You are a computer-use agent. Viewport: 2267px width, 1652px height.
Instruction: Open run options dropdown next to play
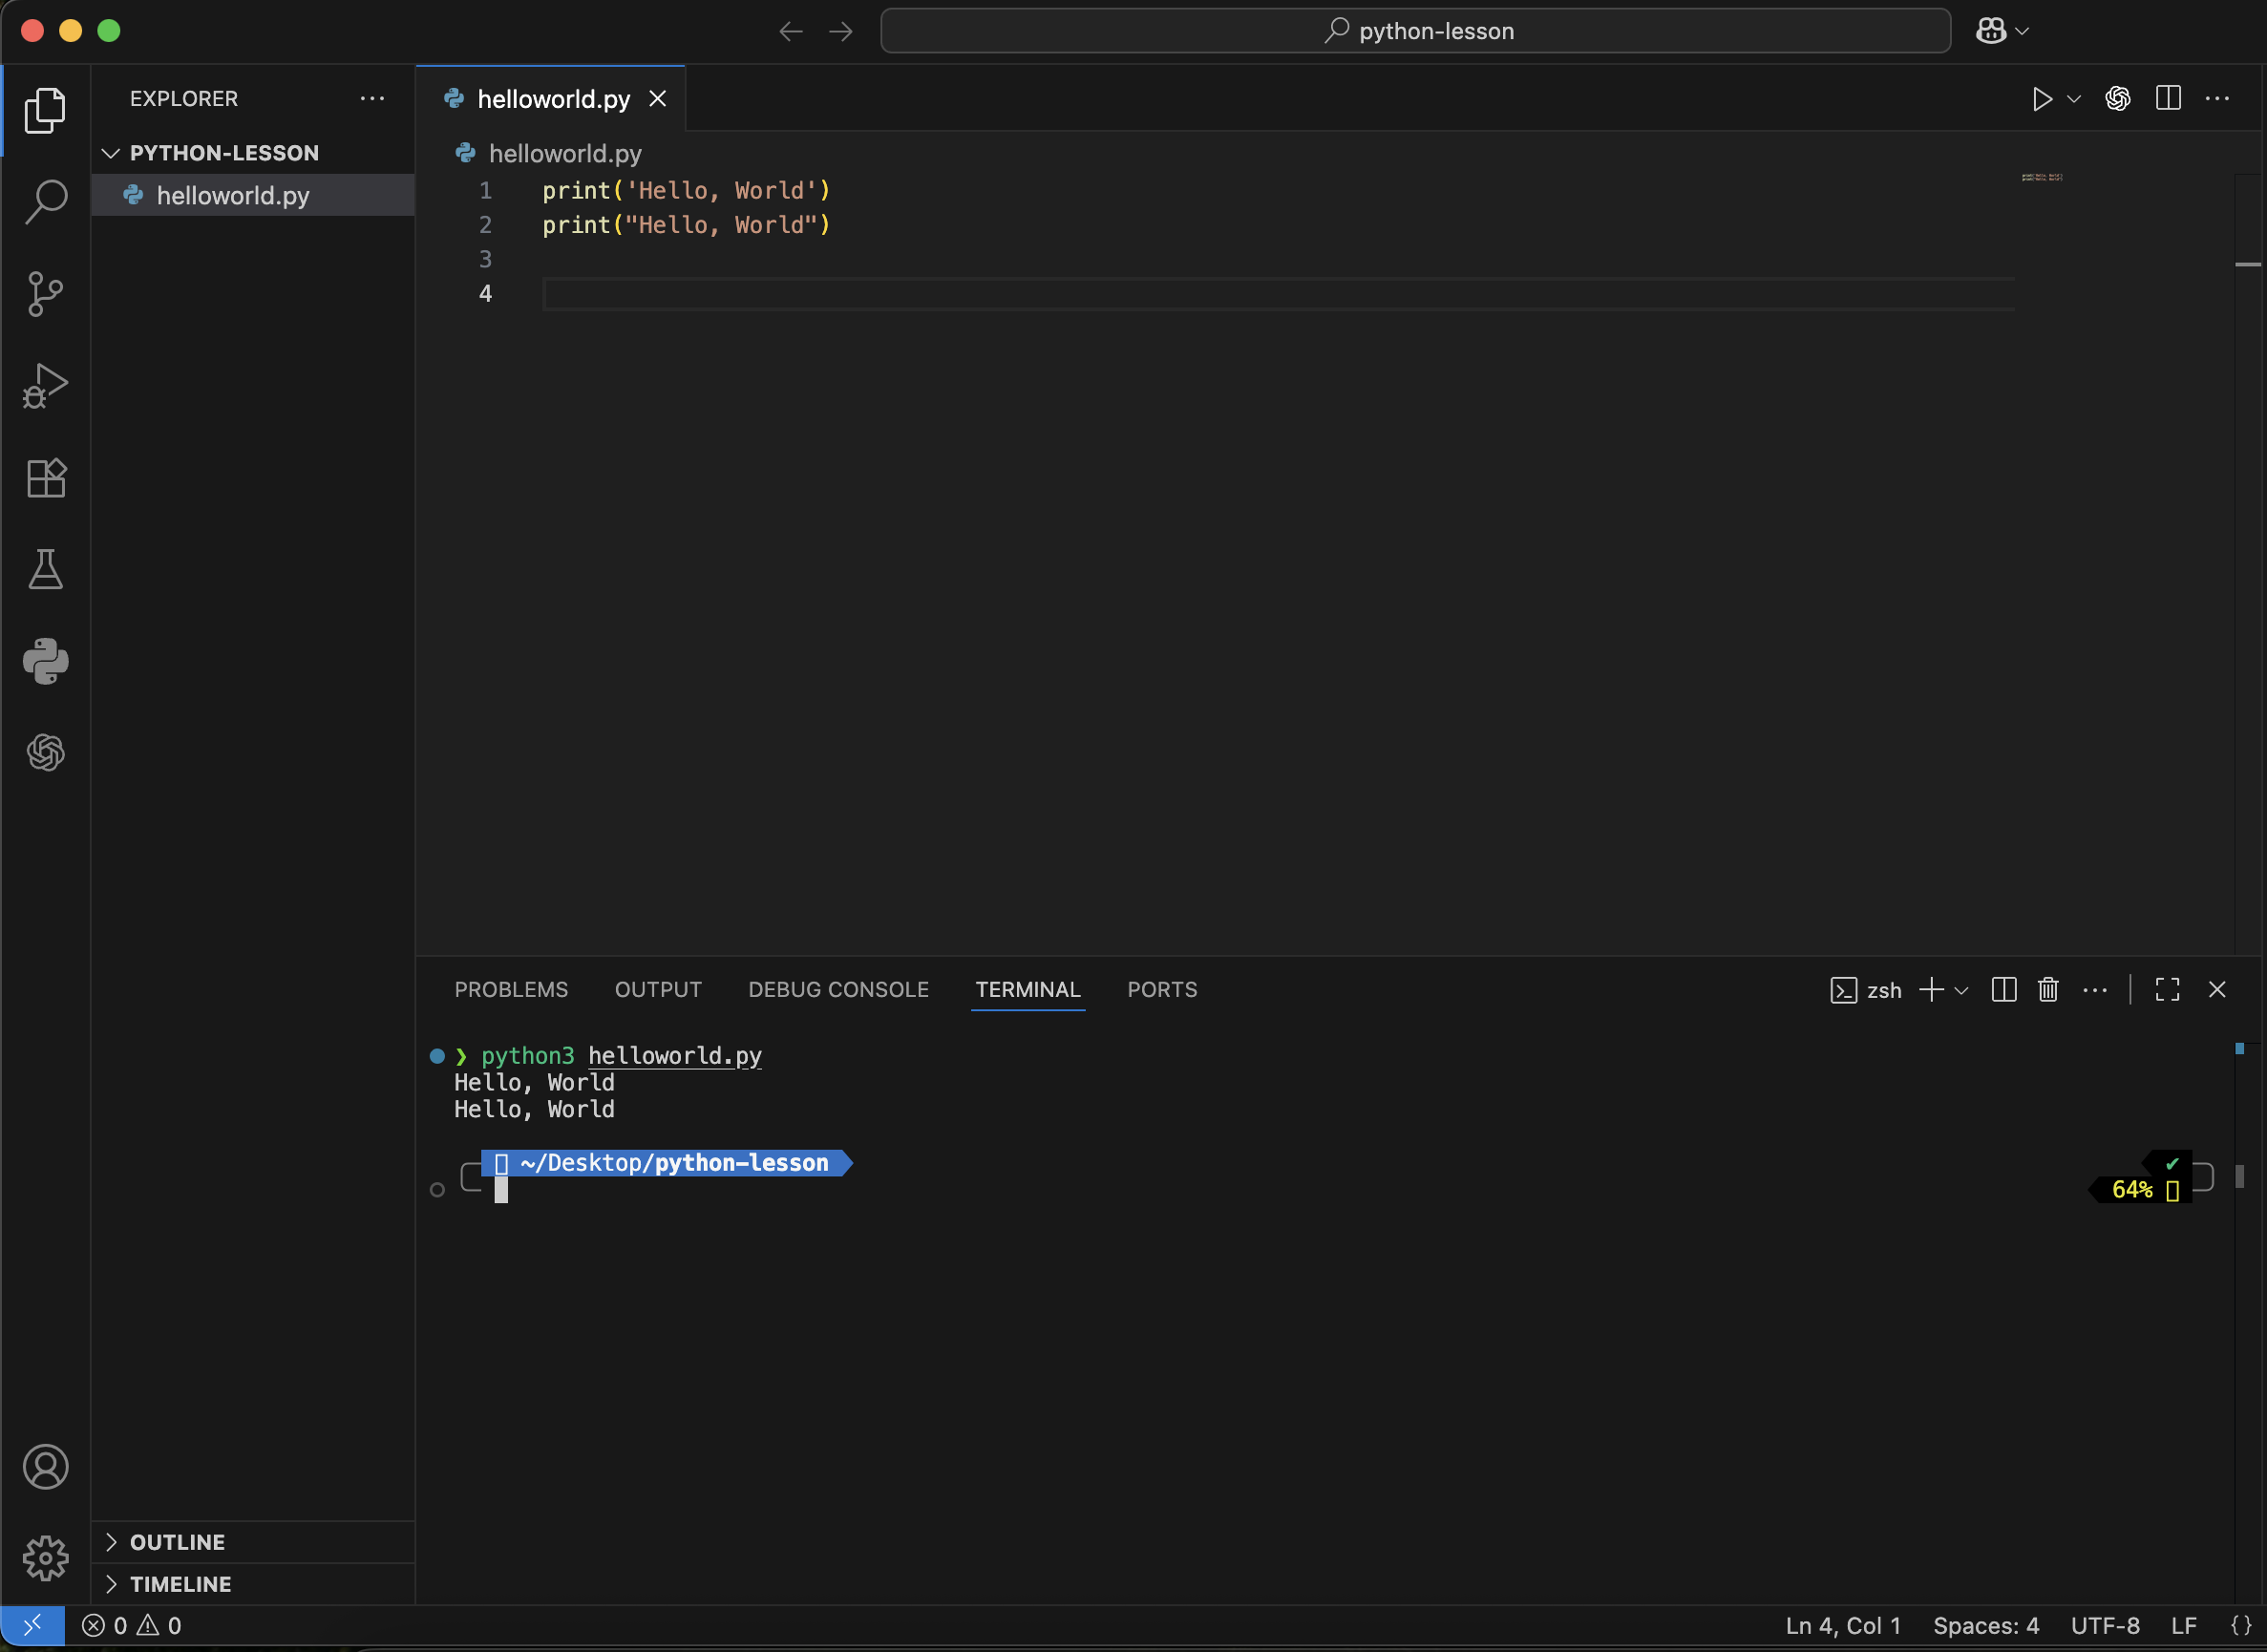coord(2074,99)
